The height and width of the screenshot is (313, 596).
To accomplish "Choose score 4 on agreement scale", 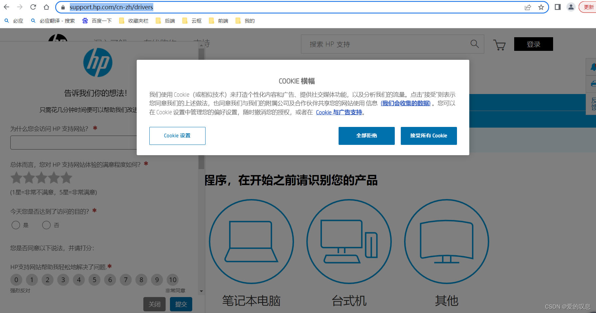I will coord(79,280).
